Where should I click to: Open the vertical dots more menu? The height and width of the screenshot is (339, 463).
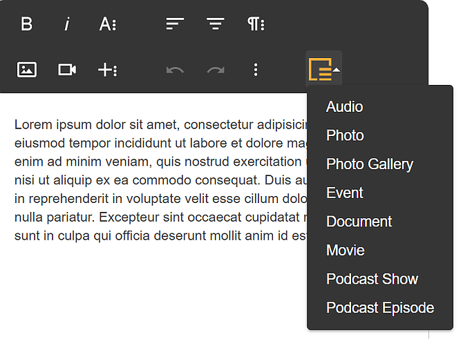click(256, 70)
